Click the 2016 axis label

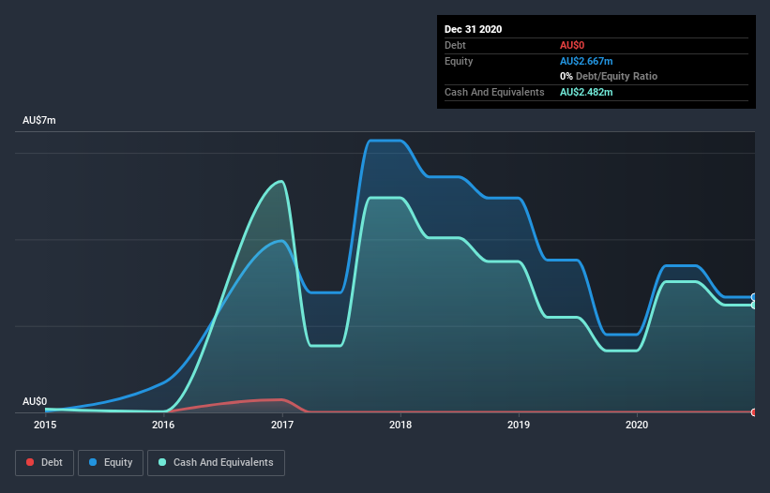tap(163, 425)
